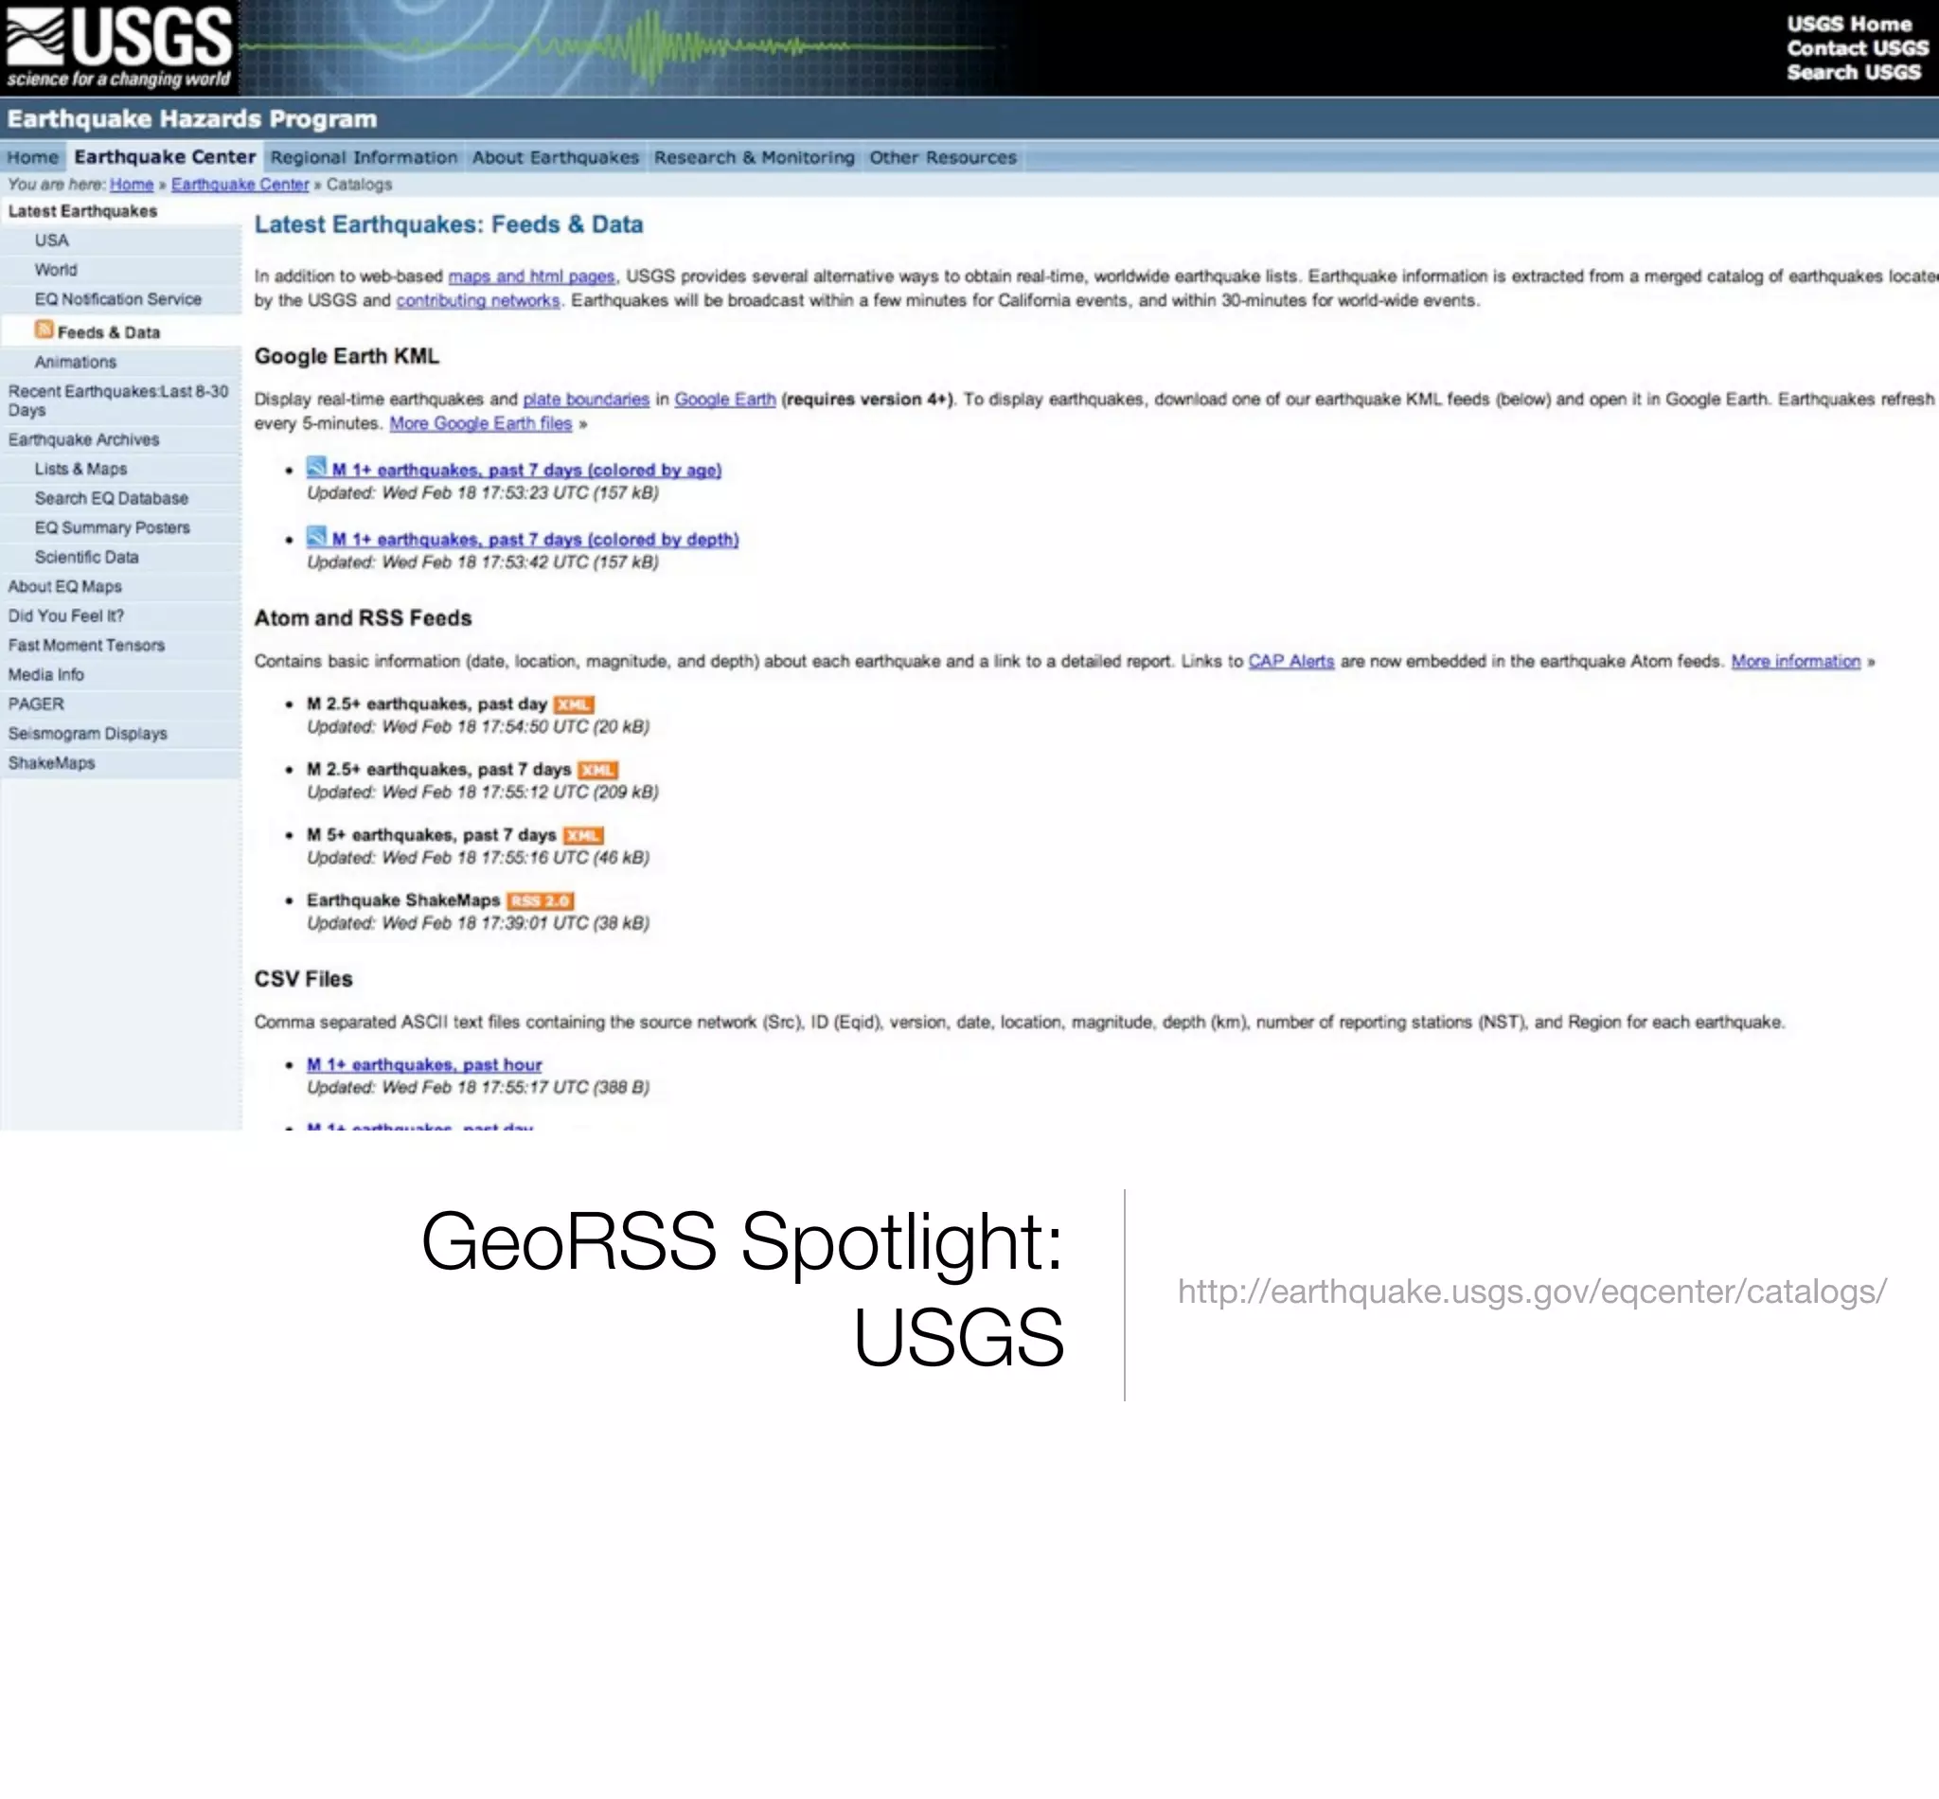Click the USGS logo in header
The image size is (1939, 1799).
coord(118,46)
